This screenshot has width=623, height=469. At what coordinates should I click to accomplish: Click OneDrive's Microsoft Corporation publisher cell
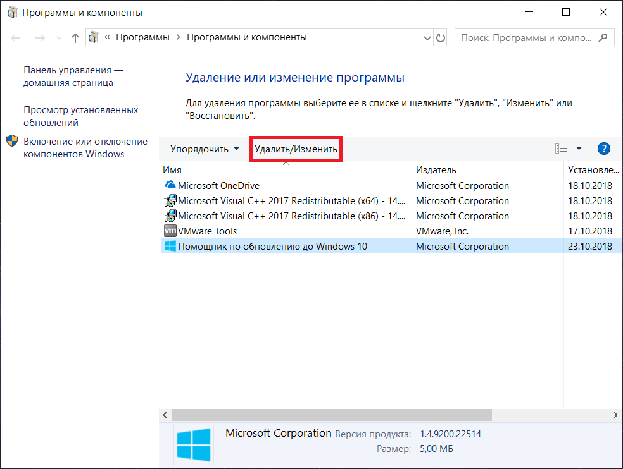[x=462, y=185]
